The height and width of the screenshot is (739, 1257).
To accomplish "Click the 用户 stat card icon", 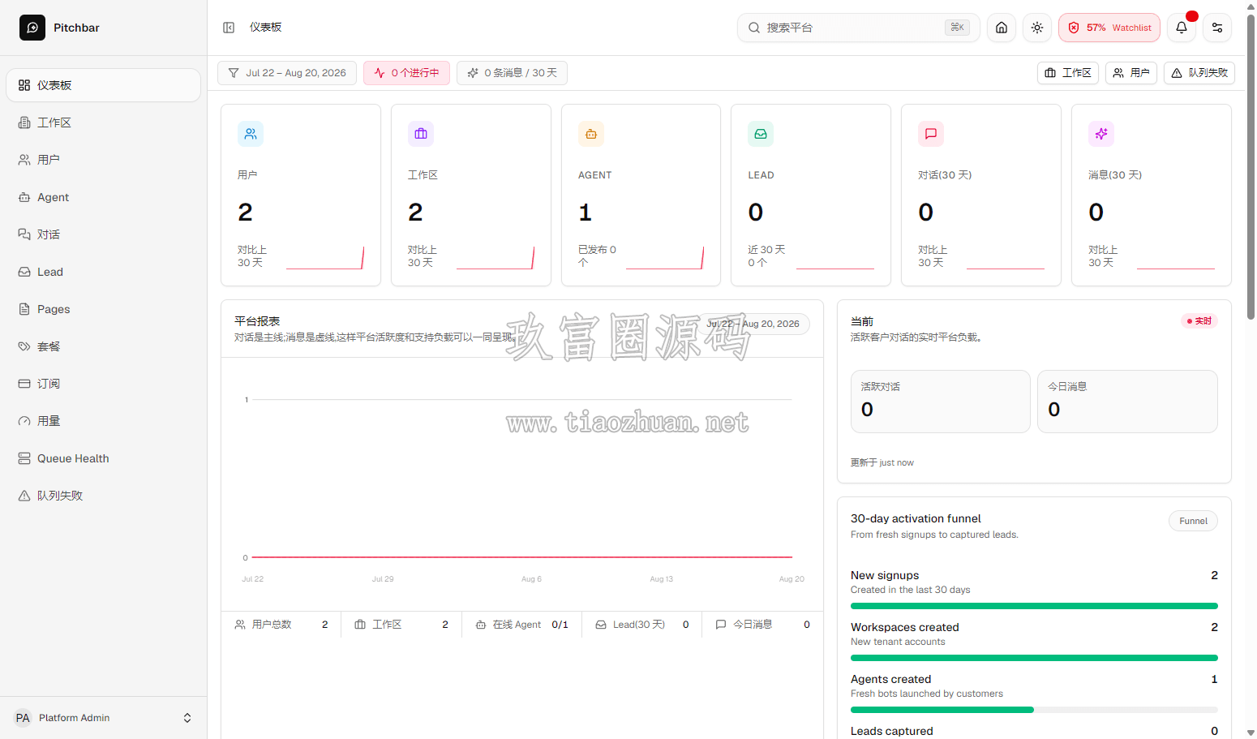I will coord(251,134).
